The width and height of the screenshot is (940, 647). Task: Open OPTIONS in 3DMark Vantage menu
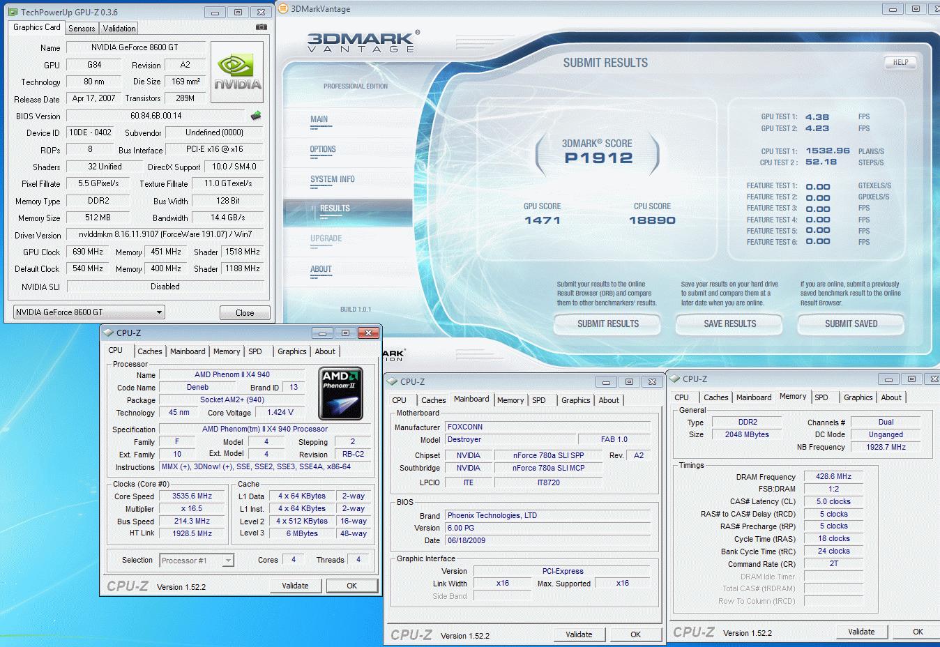pos(323,149)
